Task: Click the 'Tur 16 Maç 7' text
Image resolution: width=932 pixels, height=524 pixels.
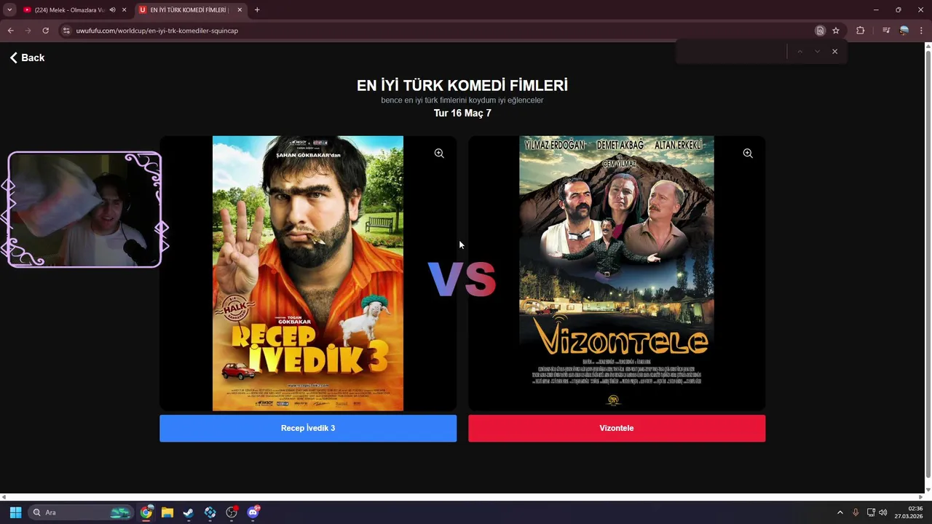Action: click(462, 113)
